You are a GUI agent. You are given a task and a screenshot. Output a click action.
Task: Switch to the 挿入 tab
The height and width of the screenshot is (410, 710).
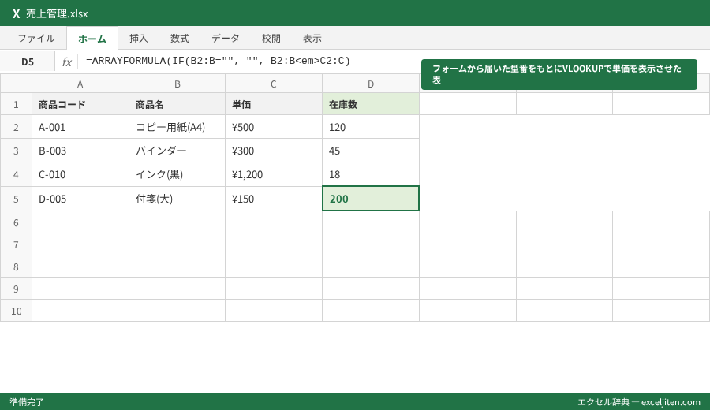[x=139, y=39]
